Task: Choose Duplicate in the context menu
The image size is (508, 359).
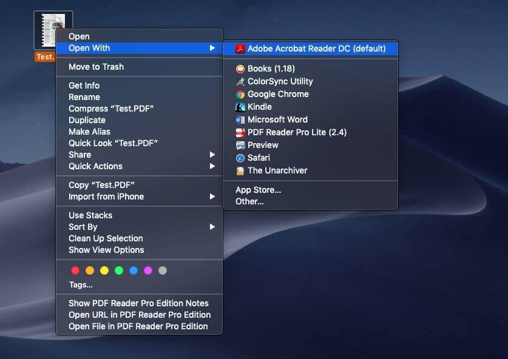Action: tap(140, 120)
